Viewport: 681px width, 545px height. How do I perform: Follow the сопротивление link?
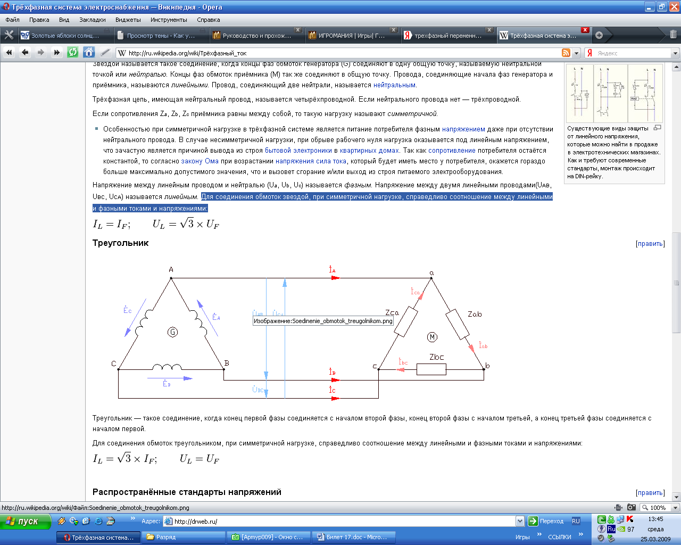click(452, 150)
